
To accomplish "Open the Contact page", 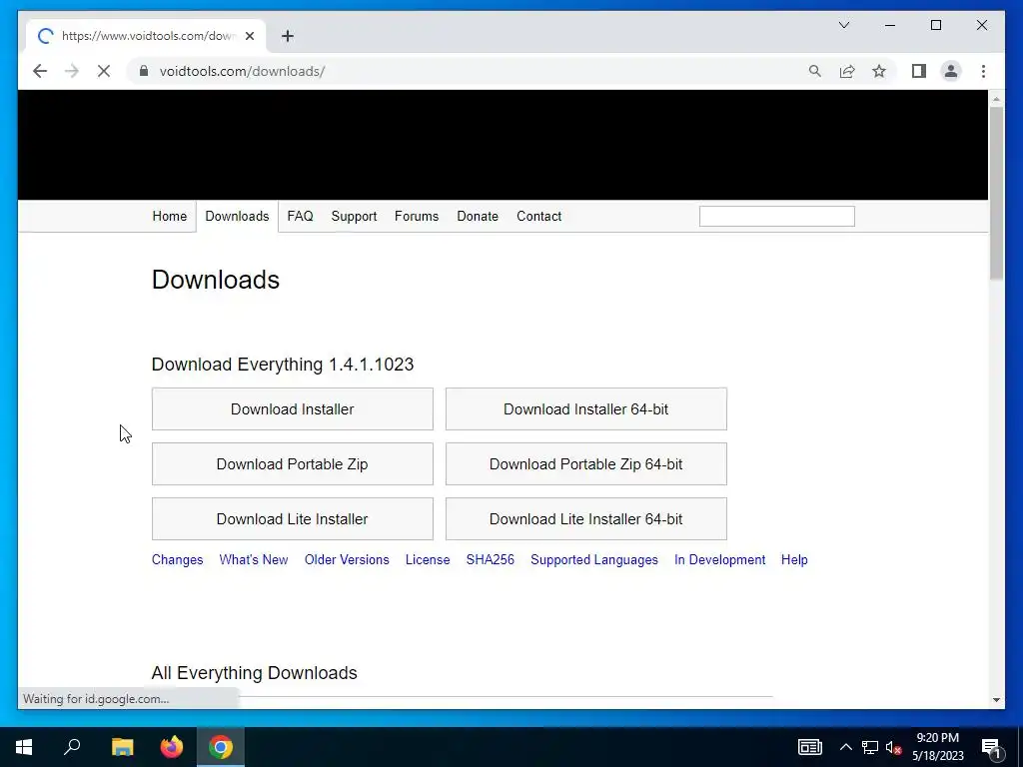I will (538, 216).
